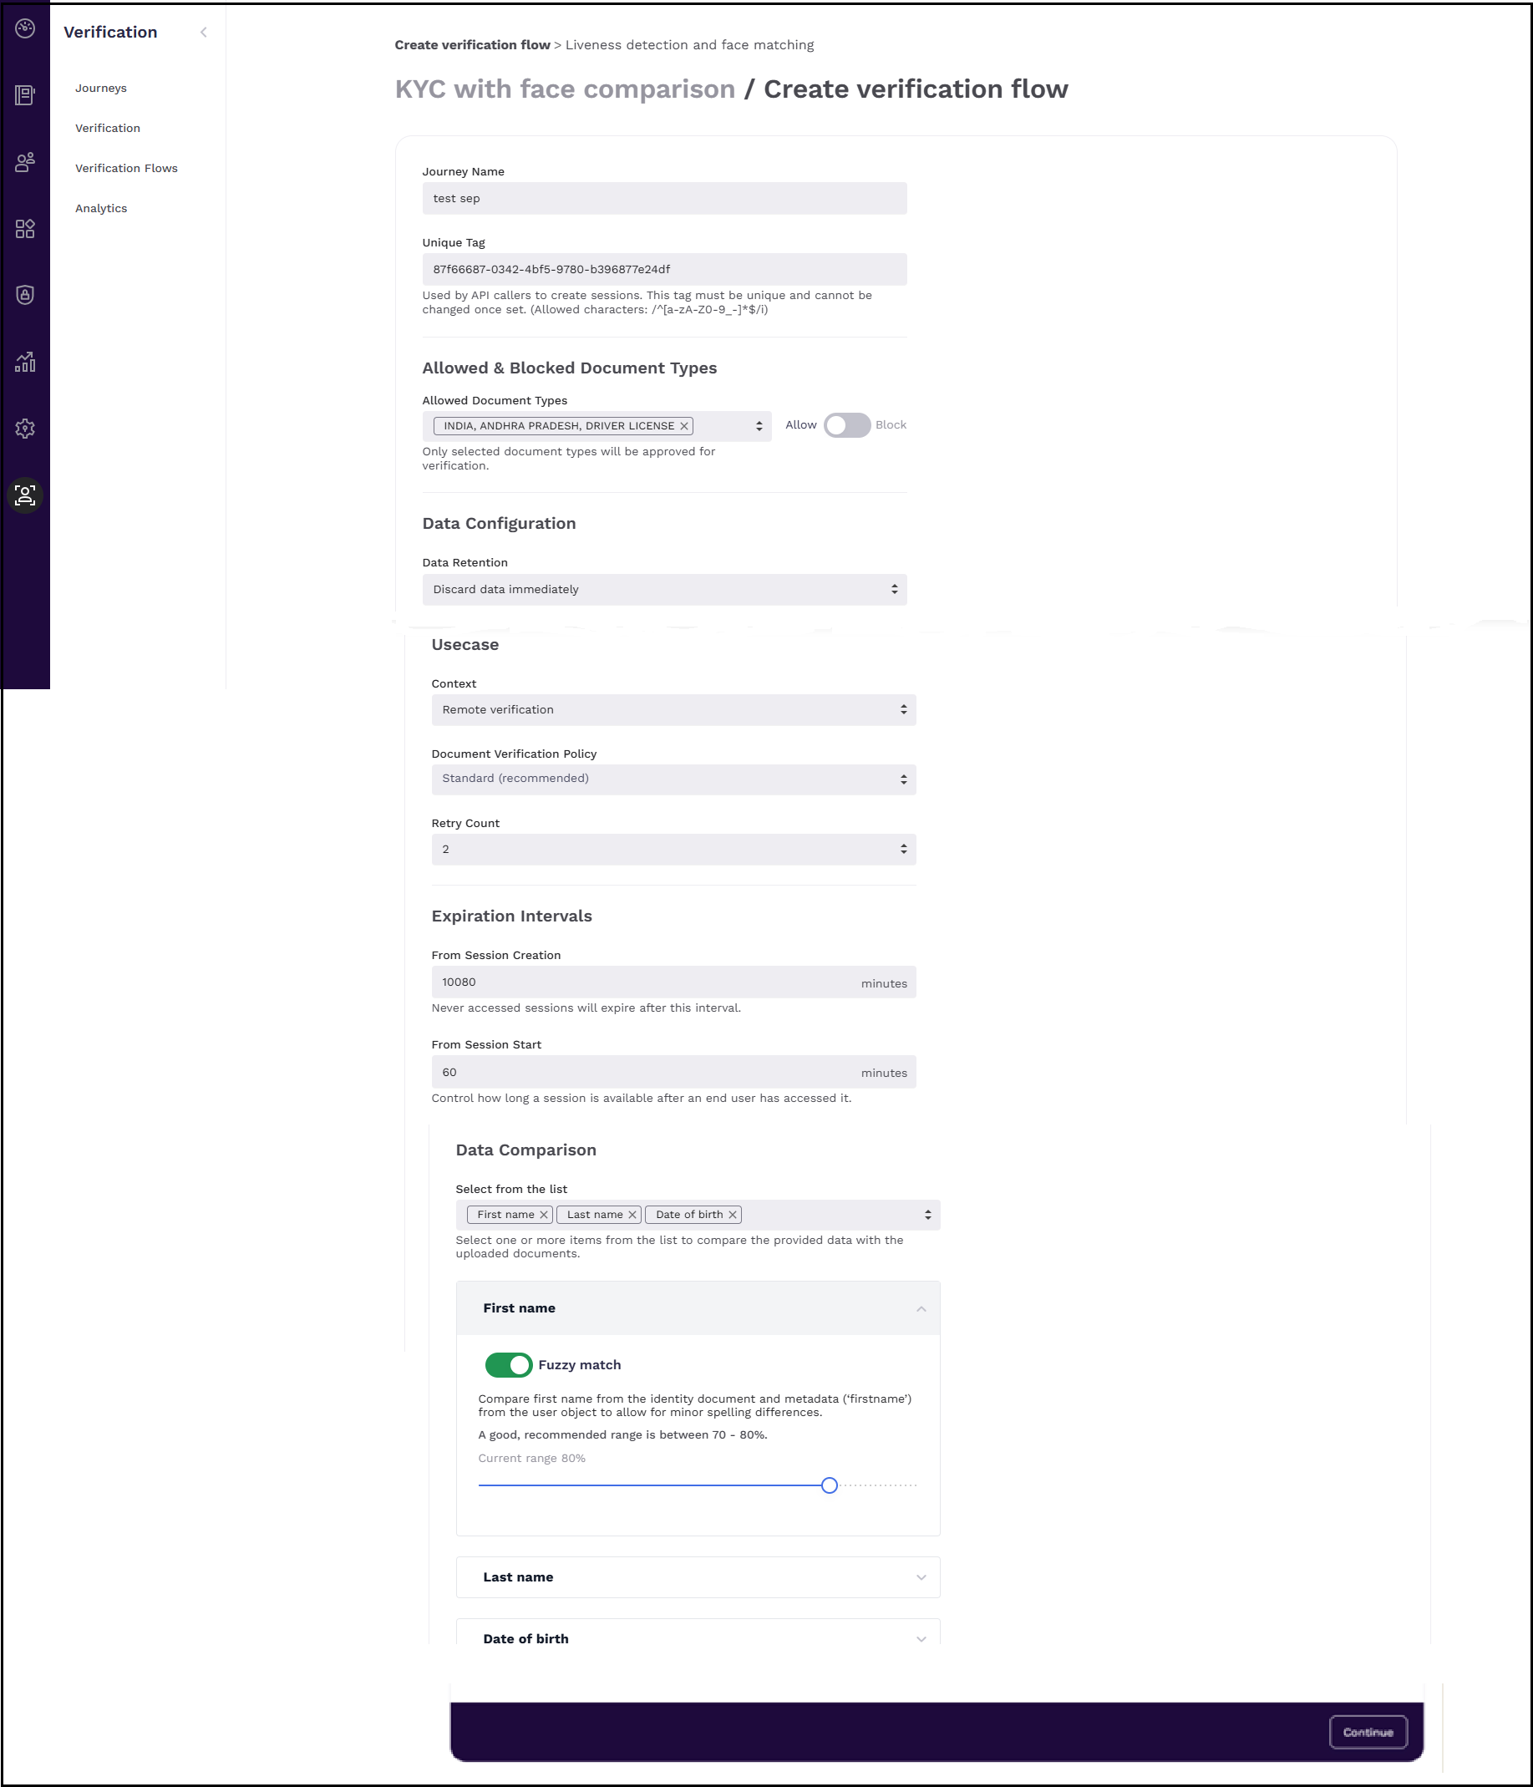This screenshot has width=1533, height=1787.
Task: Collapse the Verification side panel
Action: point(204,33)
